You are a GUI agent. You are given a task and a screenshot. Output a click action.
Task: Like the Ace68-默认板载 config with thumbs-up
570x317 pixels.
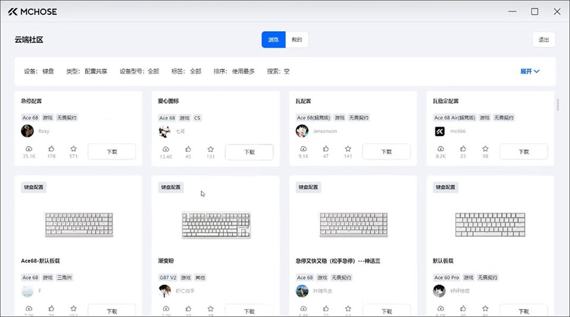tap(51, 309)
